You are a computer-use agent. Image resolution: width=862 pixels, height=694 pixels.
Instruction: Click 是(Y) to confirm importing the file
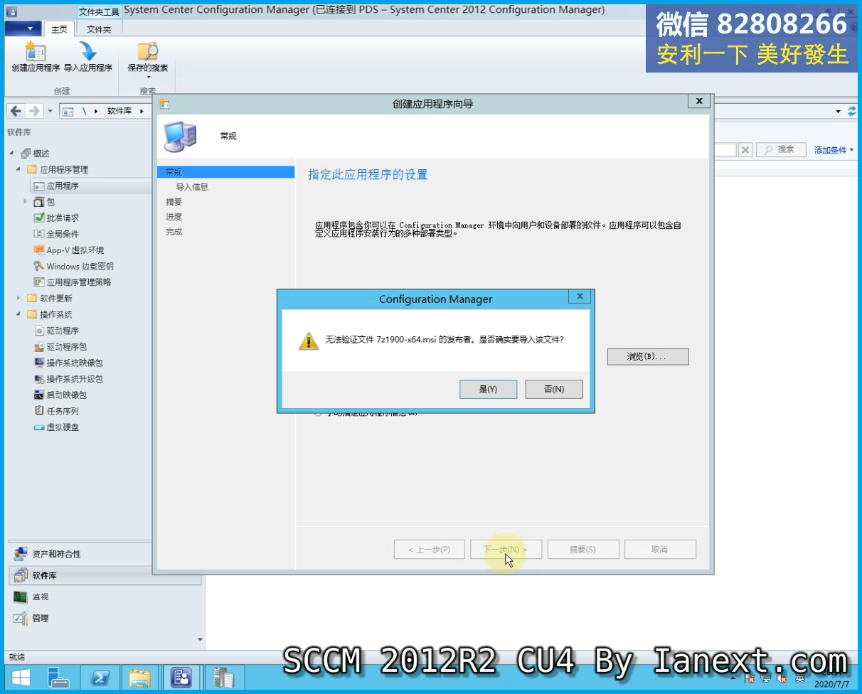pos(488,390)
